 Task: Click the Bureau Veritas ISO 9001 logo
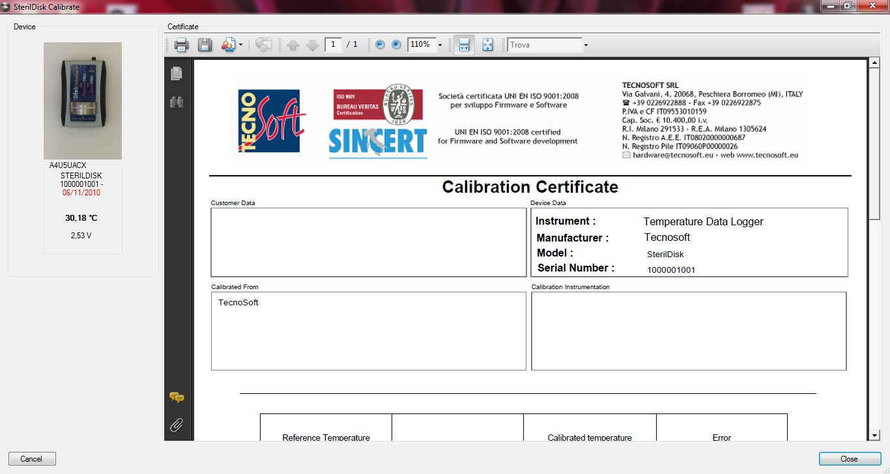coord(378,104)
